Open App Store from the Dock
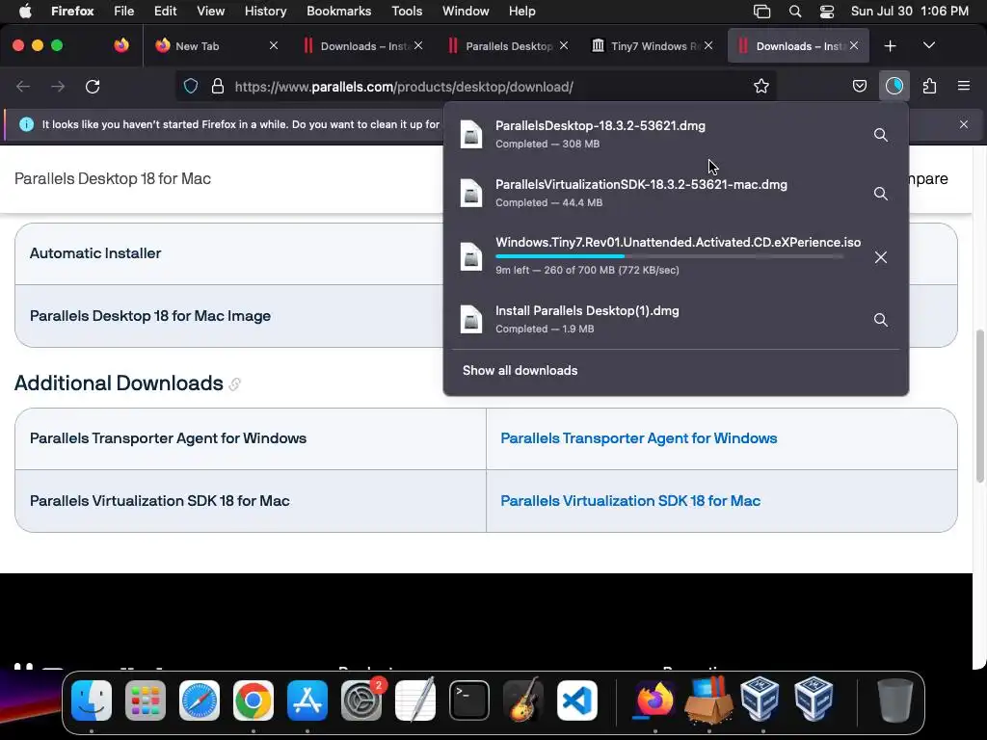 pyautogui.click(x=307, y=700)
